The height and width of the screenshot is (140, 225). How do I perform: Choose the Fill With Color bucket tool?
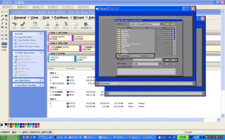click(6, 15)
